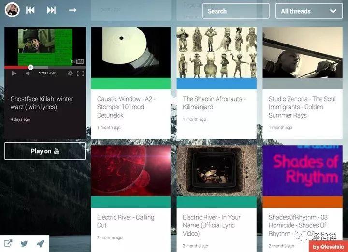This screenshot has width=348, height=252.
Task: Click the YouTube logo on the video
Action: coord(77,61)
